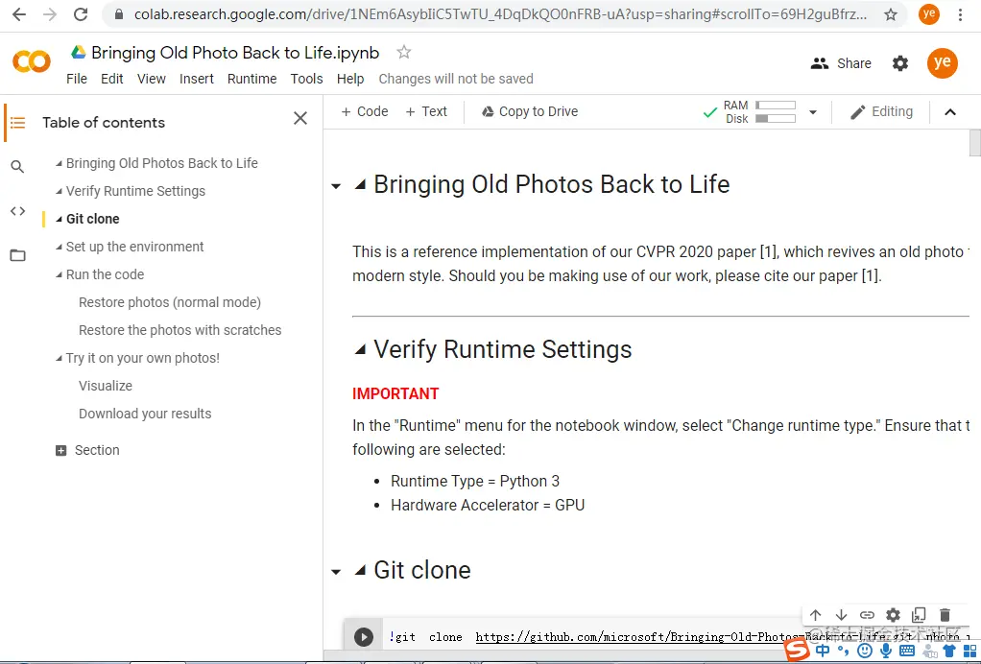Collapse 'Run the code' contents entry triangle
The height and width of the screenshot is (664, 981).
click(59, 275)
